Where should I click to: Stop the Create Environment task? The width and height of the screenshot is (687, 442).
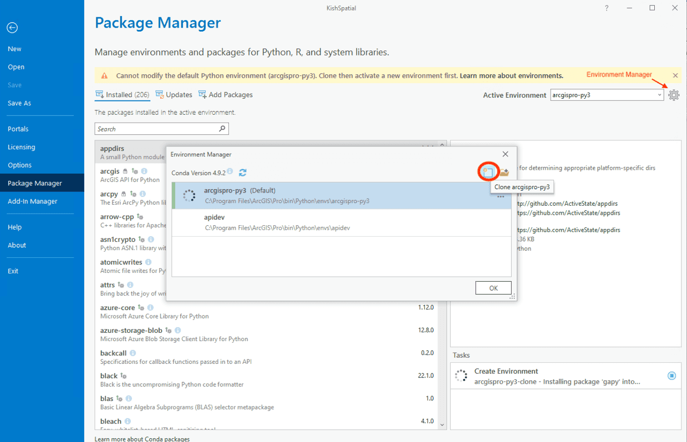tap(671, 376)
